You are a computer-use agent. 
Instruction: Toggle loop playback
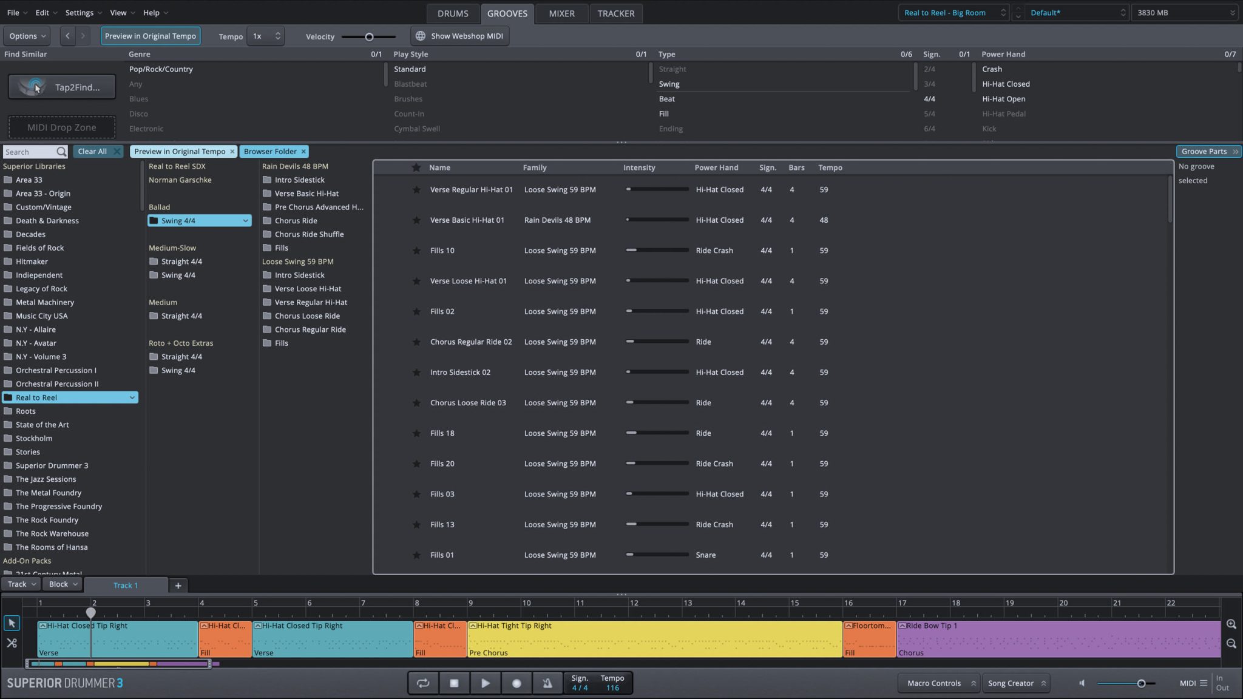[423, 683]
